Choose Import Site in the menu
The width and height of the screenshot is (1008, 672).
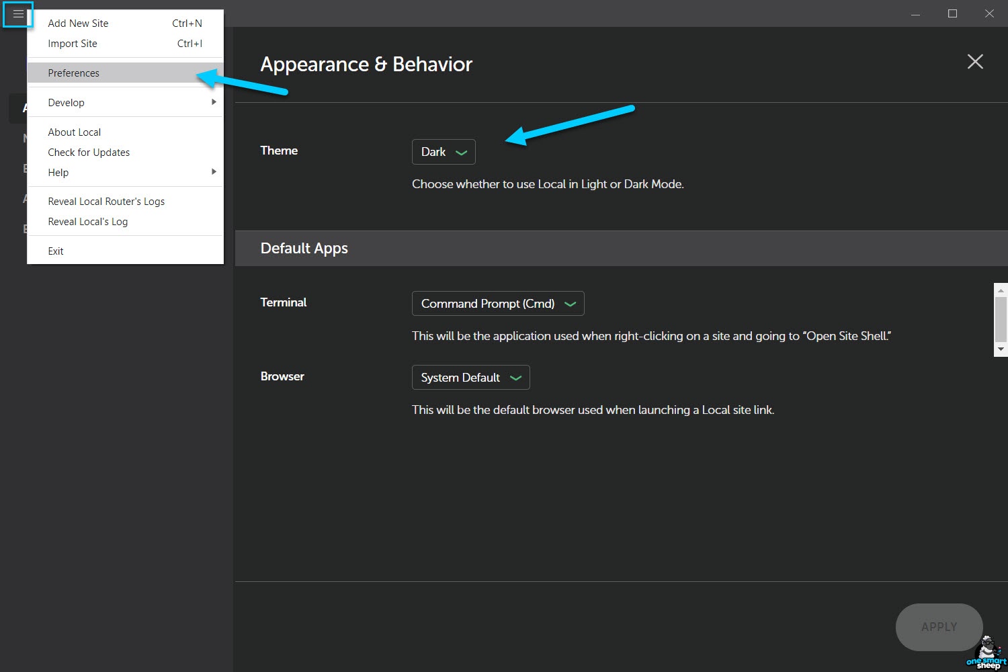coord(72,43)
